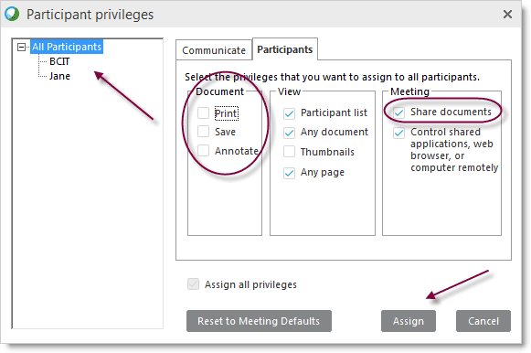Check the Thumbnails view privilege
Image resolution: width=531 pixels, height=353 pixels.
pyautogui.click(x=289, y=152)
